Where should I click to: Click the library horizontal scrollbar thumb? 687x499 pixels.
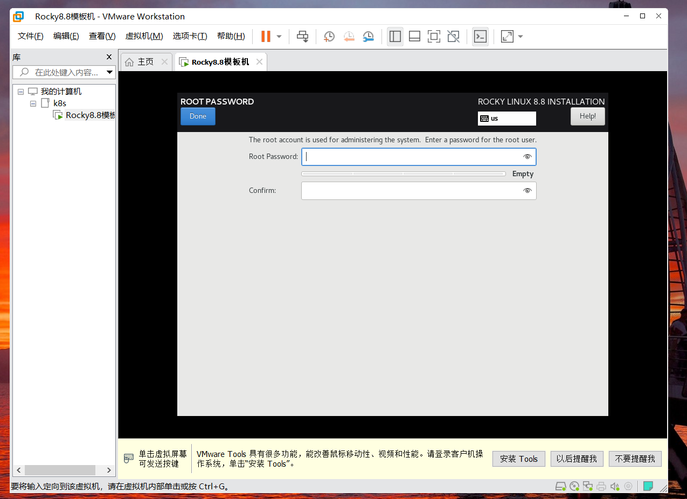60,470
